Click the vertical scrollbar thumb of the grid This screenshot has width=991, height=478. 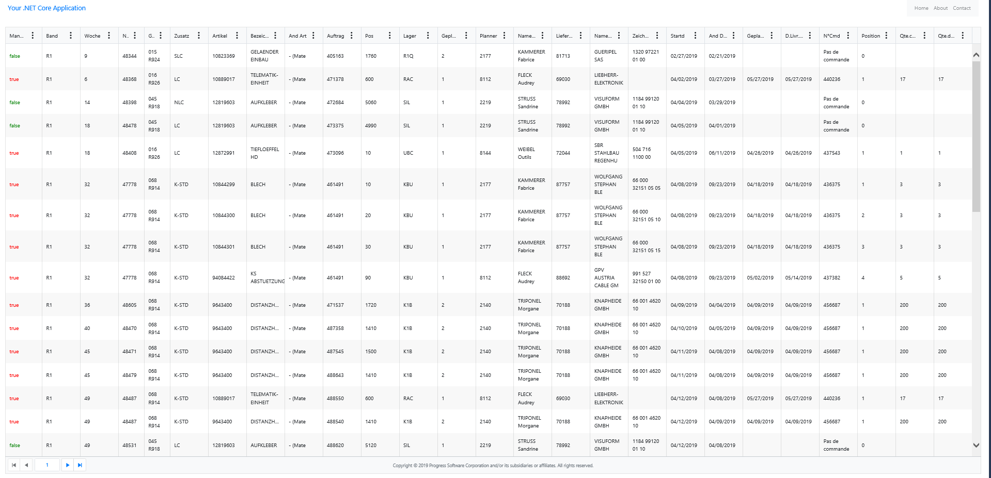[976, 137]
